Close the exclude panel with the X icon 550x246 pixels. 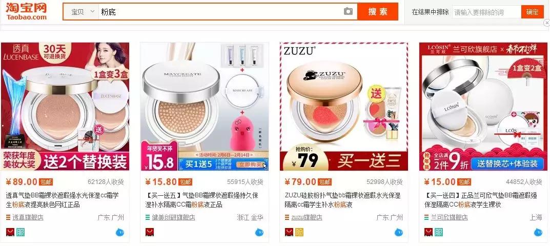pyautogui.click(x=546, y=23)
